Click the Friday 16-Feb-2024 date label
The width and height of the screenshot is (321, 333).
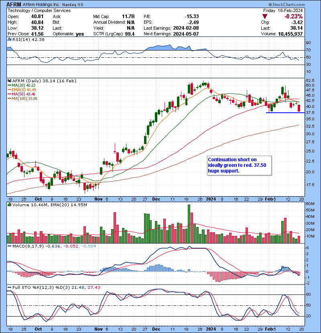point(283,10)
